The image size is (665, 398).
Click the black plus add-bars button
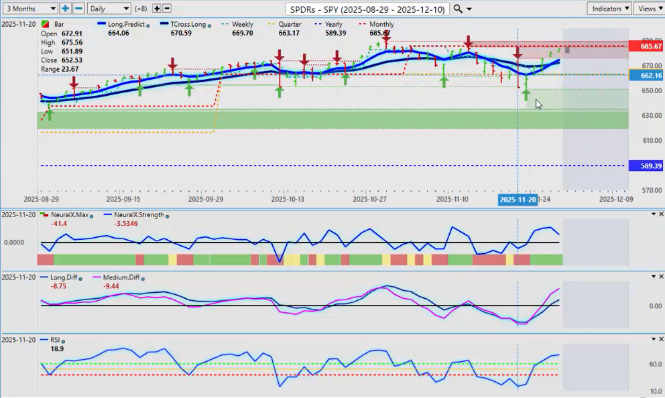[x=157, y=9]
